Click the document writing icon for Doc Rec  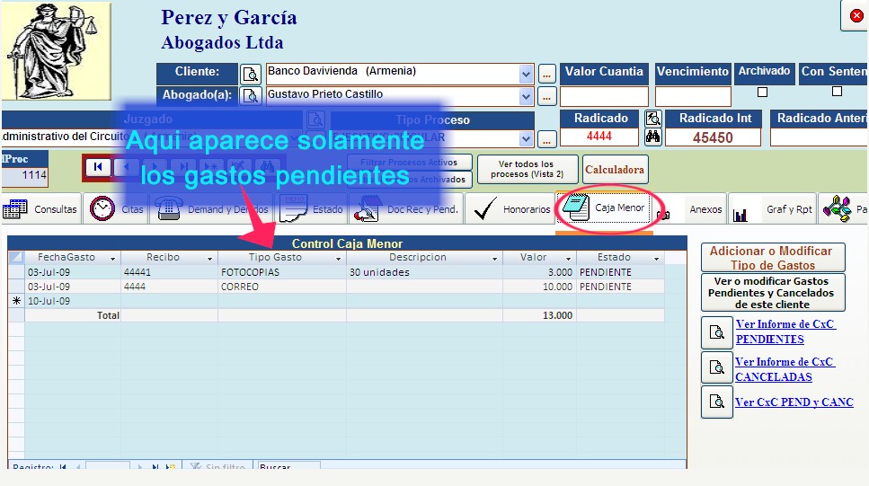tap(368, 209)
